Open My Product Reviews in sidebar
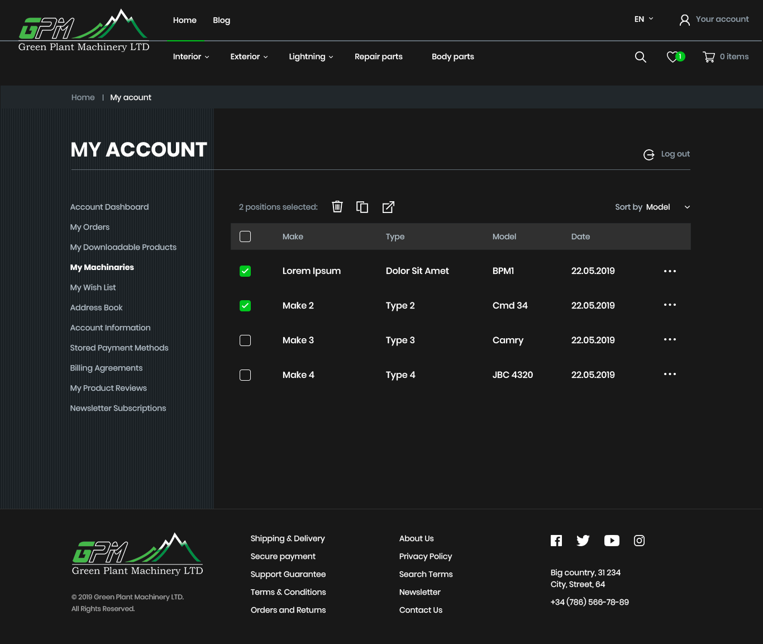The width and height of the screenshot is (763, 644). pos(108,388)
